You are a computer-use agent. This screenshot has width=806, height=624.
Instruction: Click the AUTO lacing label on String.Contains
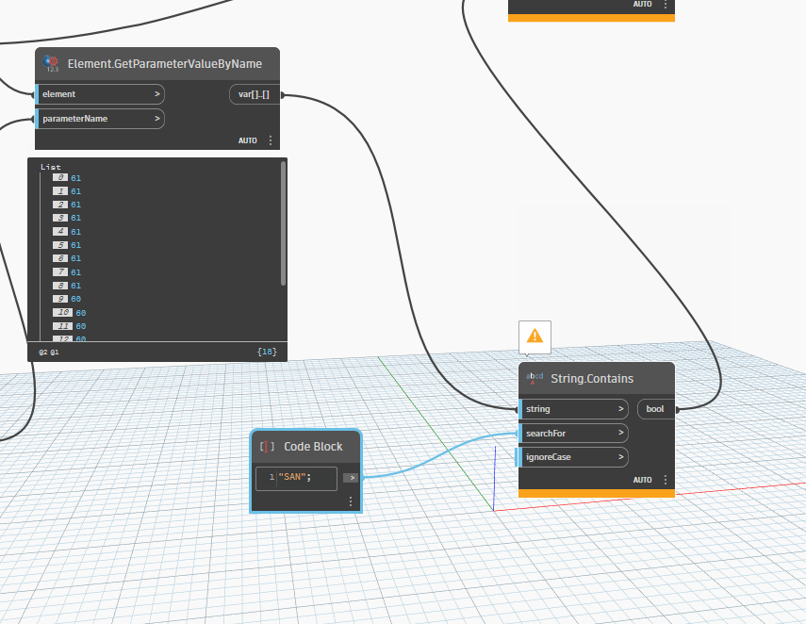click(x=642, y=480)
